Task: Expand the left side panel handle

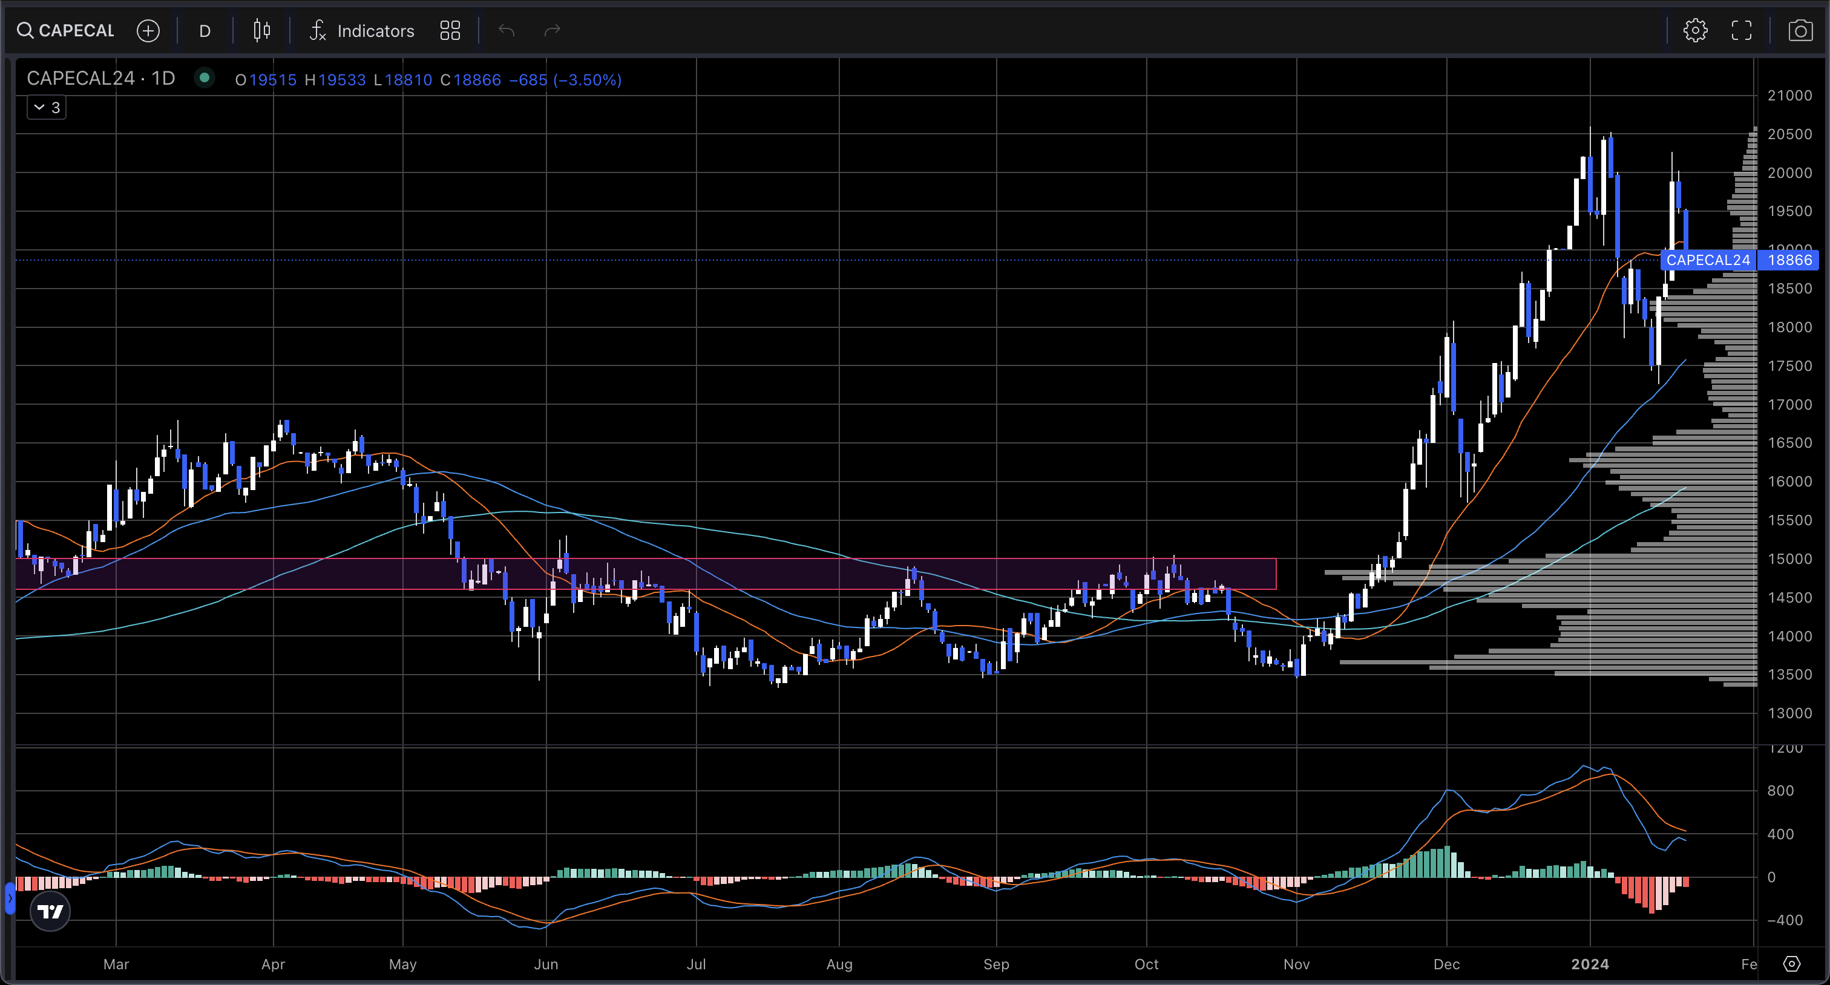Action: click(9, 898)
